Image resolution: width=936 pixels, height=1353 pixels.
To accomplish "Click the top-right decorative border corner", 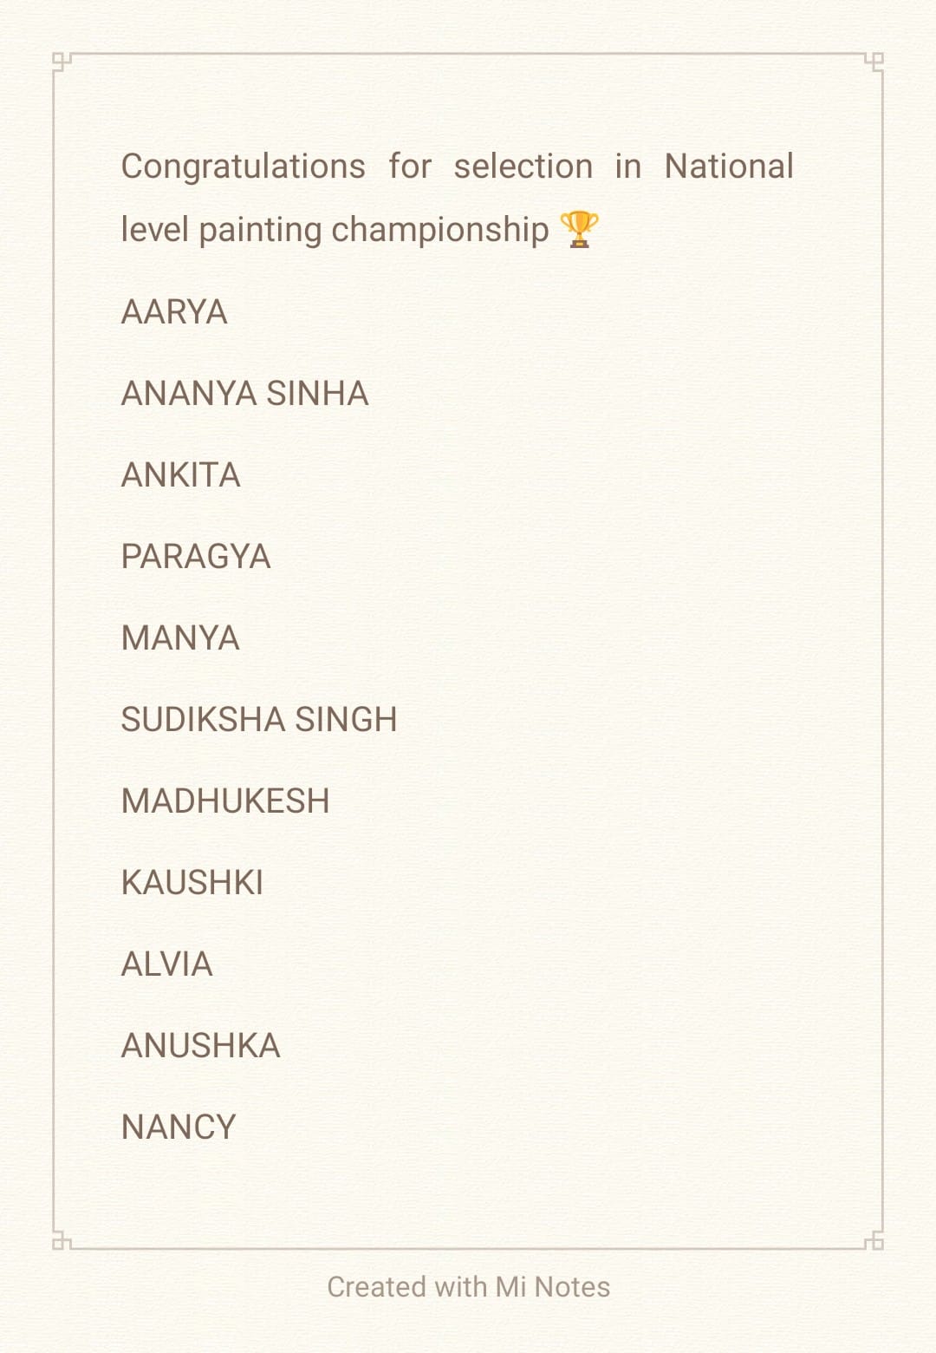I will tap(874, 62).
